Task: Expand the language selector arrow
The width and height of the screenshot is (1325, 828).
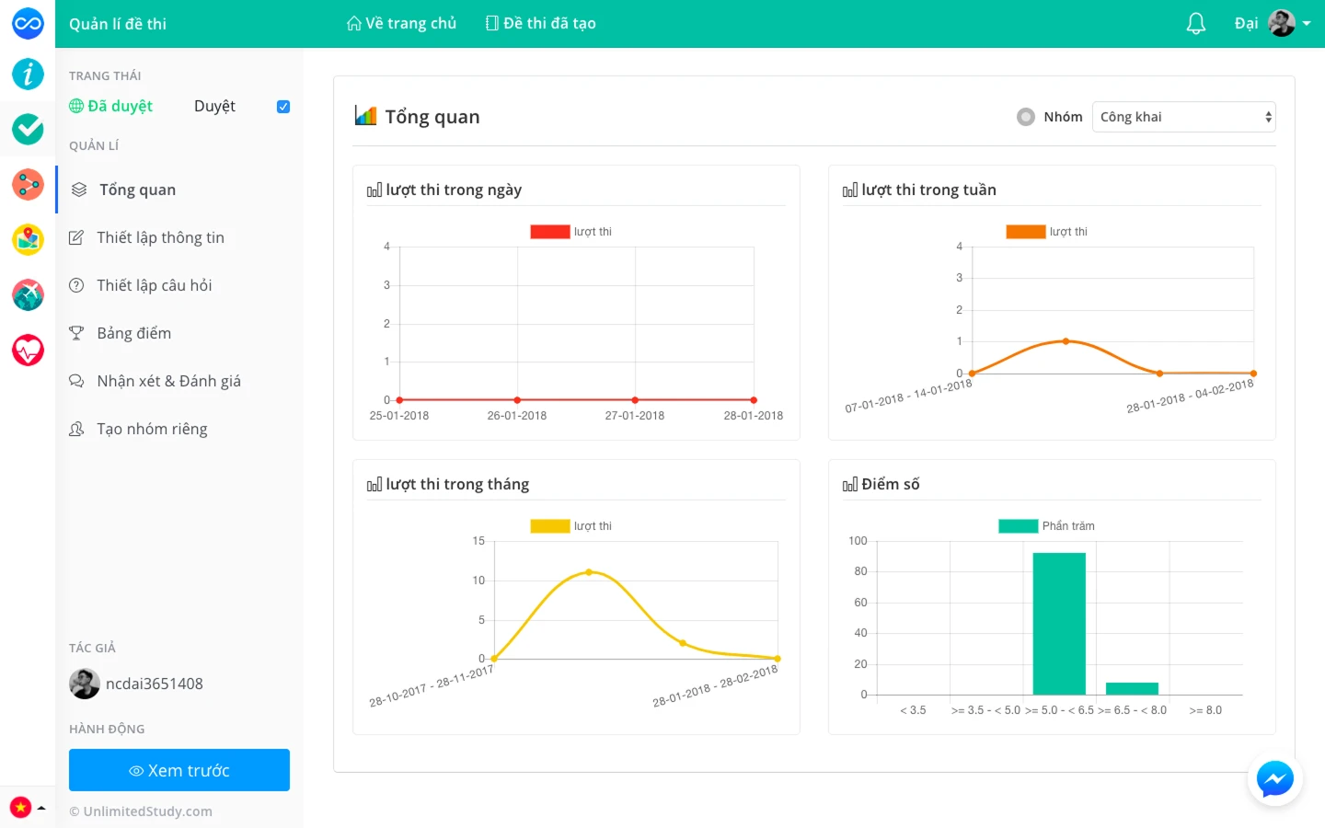Action: pos(41,808)
